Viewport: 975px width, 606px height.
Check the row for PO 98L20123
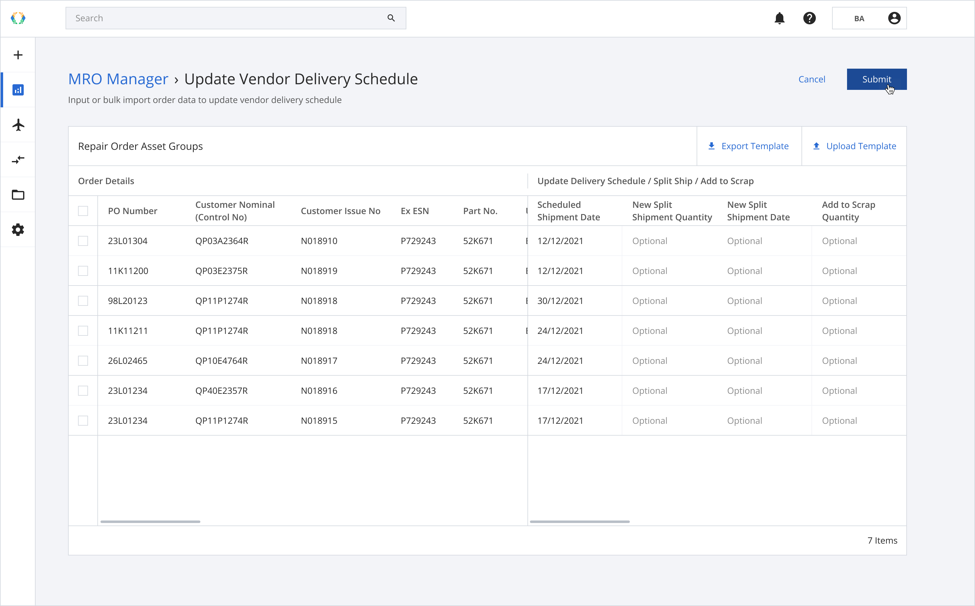(83, 301)
